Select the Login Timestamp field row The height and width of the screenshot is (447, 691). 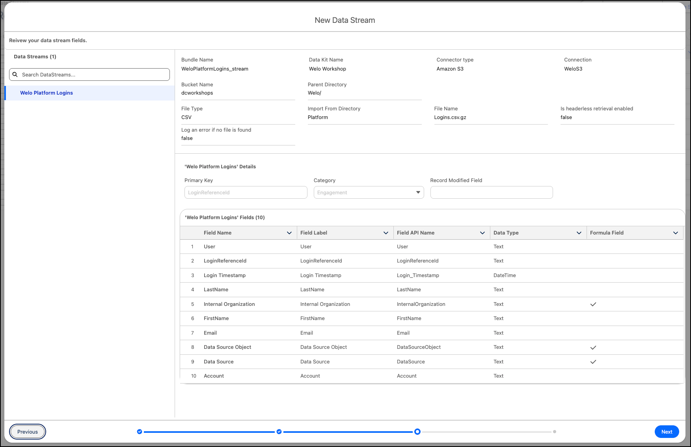[x=225, y=276]
